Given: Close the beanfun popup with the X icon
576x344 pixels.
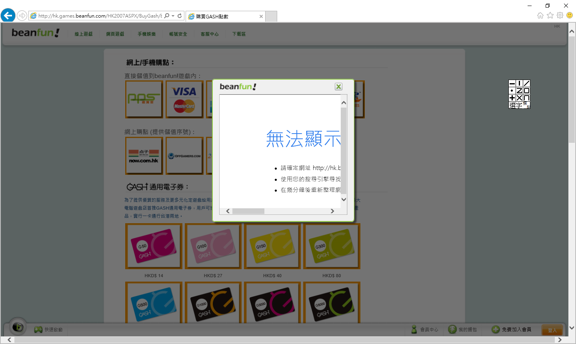Looking at the screenshot, I should [x=338, y=87].
